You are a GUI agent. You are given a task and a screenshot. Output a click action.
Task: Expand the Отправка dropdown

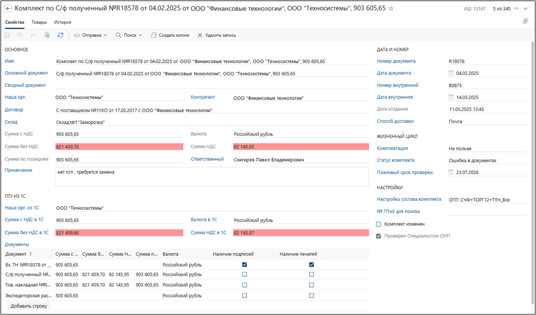point(91,35)
